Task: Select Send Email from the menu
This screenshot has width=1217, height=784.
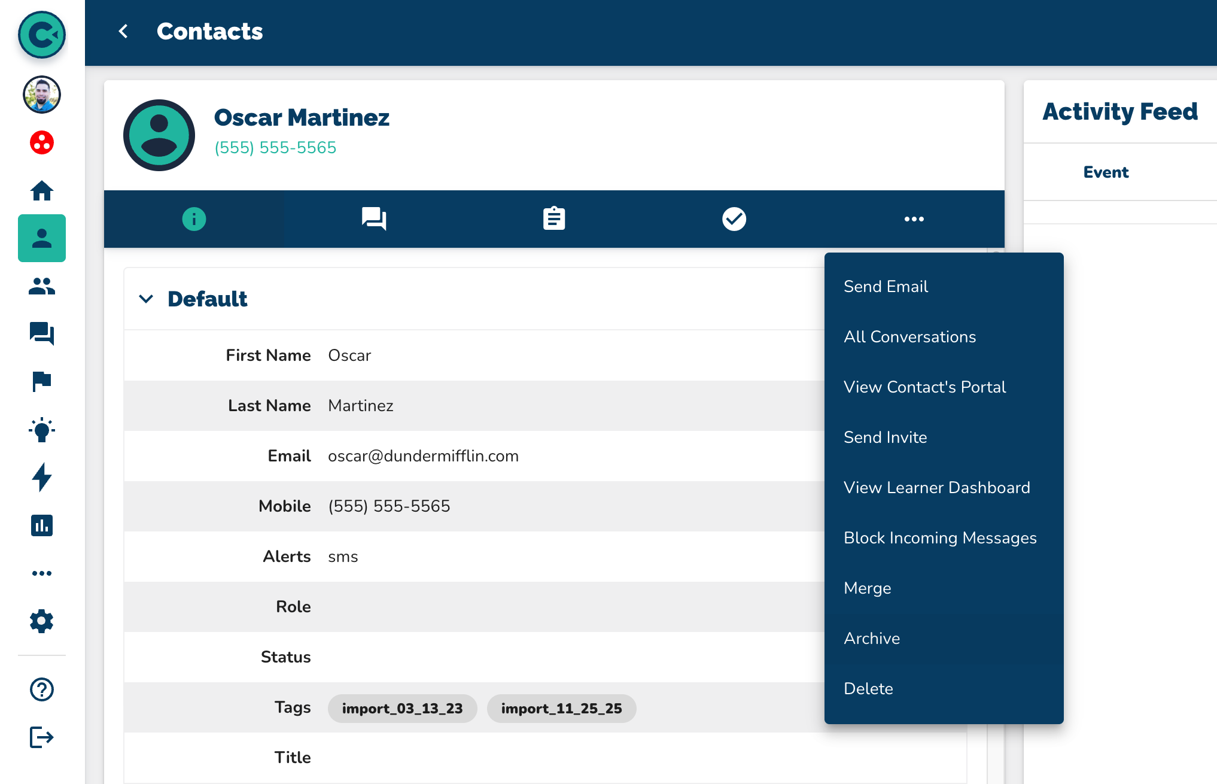Action: click(886, 287)
